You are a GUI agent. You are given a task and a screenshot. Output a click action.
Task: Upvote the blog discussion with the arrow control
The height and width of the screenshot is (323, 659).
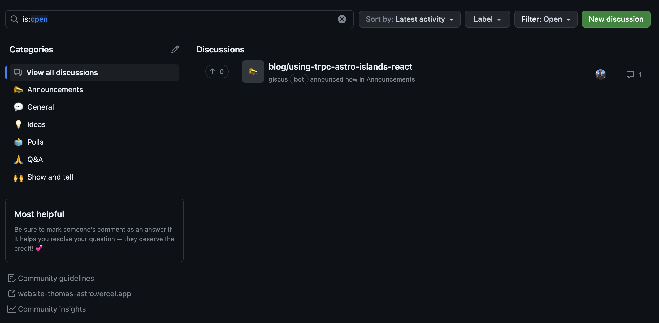(217, 71)
